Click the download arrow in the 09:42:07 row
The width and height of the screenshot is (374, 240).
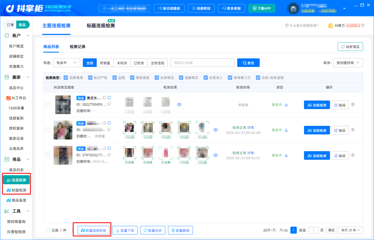tap(286, 155)
